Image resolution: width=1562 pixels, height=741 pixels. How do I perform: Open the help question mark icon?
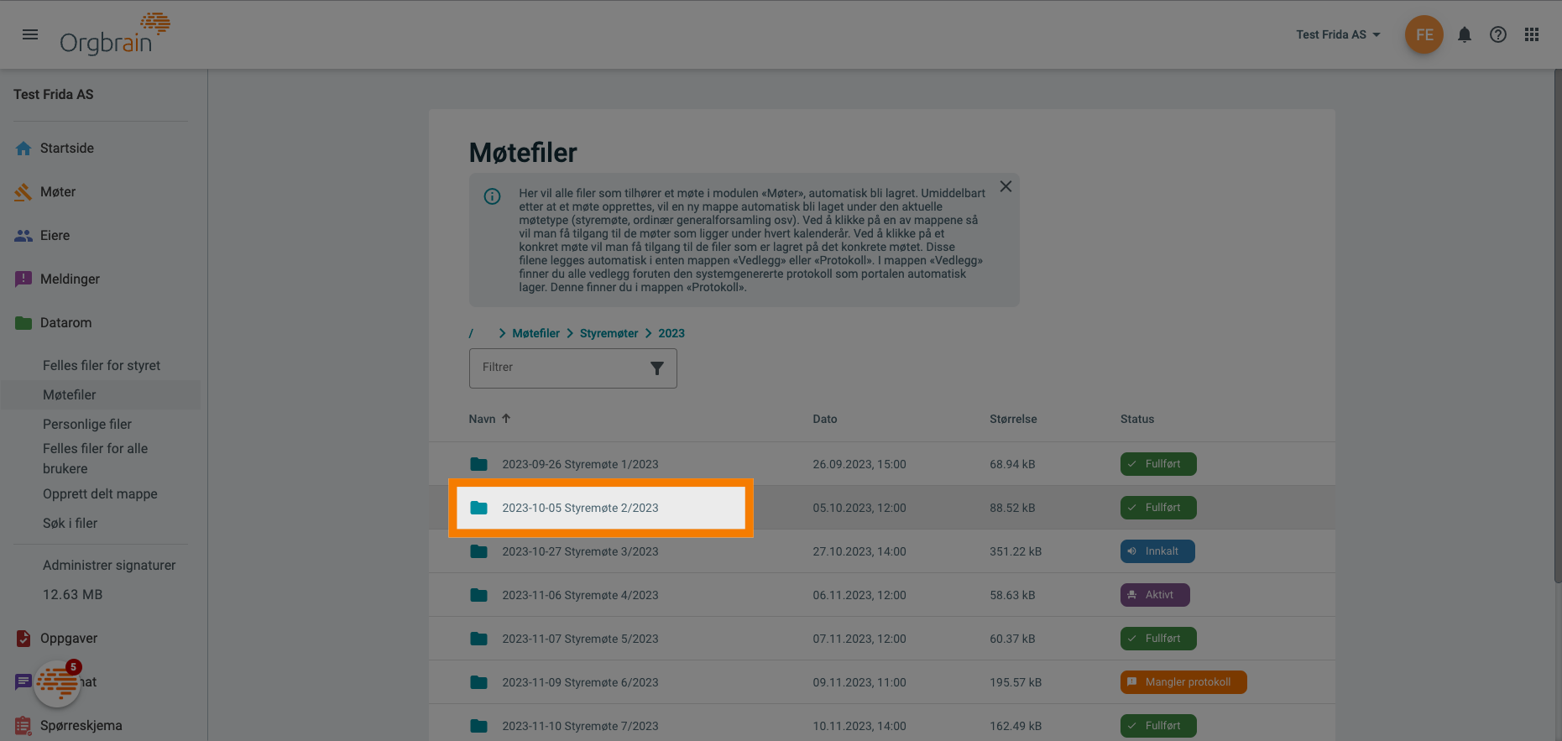(1498, 34)
